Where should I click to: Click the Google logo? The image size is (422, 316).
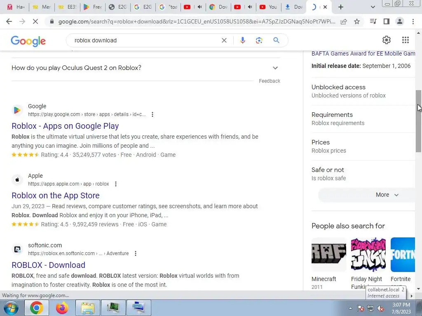click(x=28, y=41)
